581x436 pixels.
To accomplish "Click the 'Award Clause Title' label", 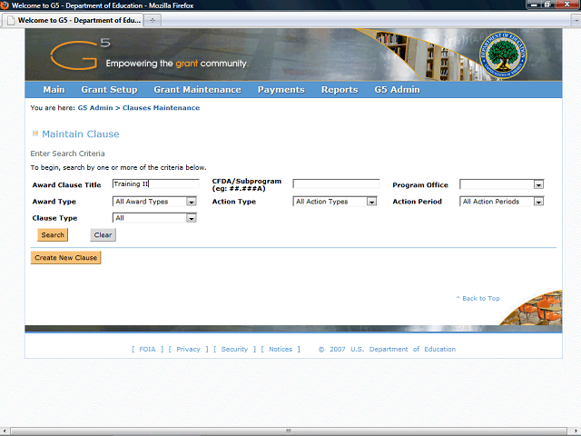I will click(66, 185).
